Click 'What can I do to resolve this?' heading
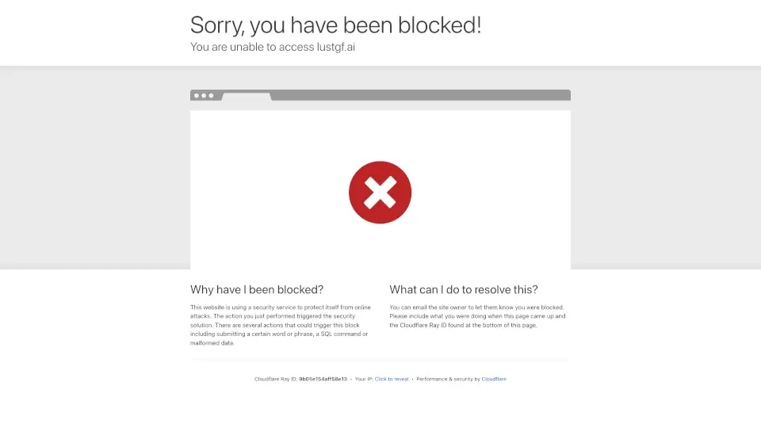761x428 pixels. [464, 290]
